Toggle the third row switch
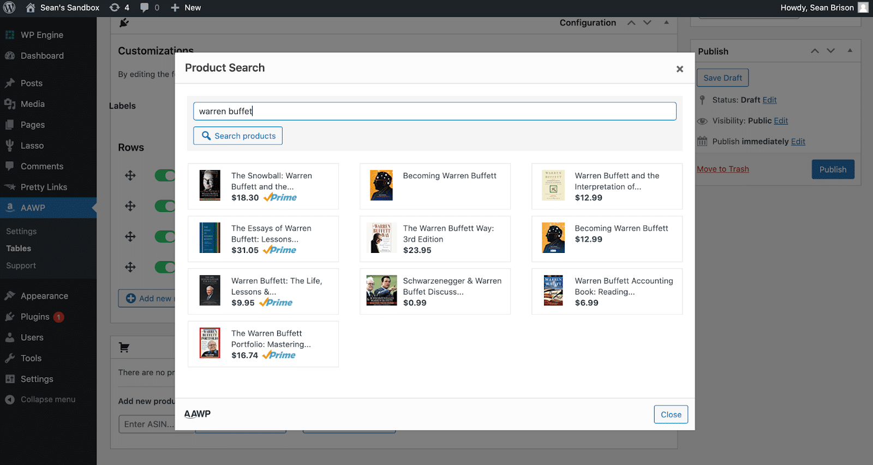 click(x=165, y=237)
